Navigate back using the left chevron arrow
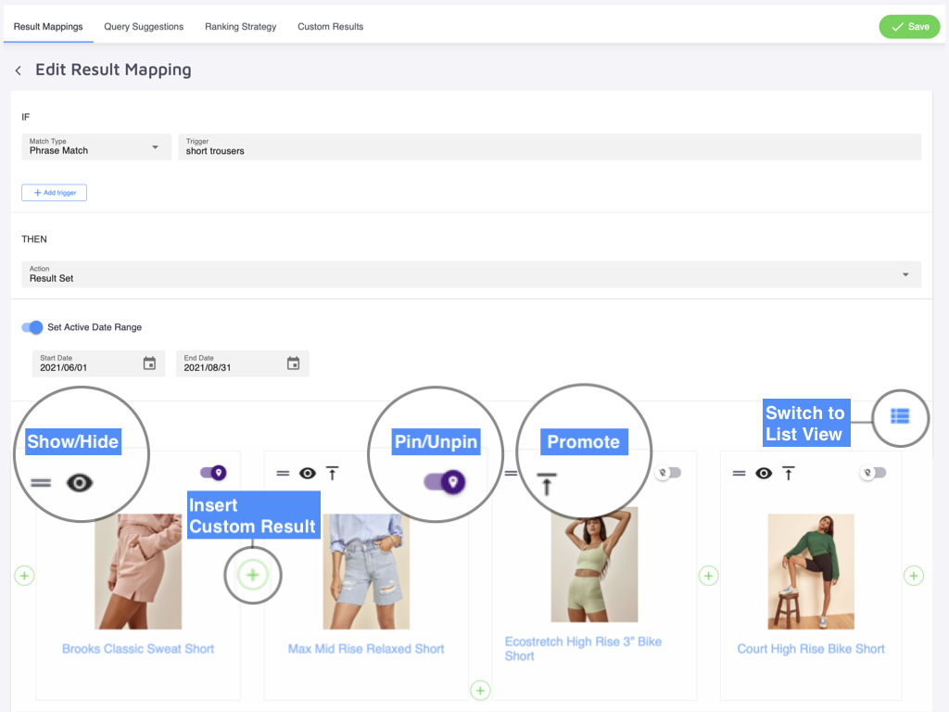This screenshot has height=712, width=949. [18, 70]
